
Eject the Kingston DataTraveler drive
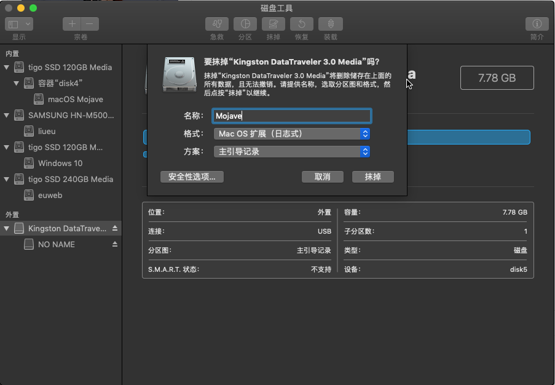pyautogui.click(x=114, y=228)
